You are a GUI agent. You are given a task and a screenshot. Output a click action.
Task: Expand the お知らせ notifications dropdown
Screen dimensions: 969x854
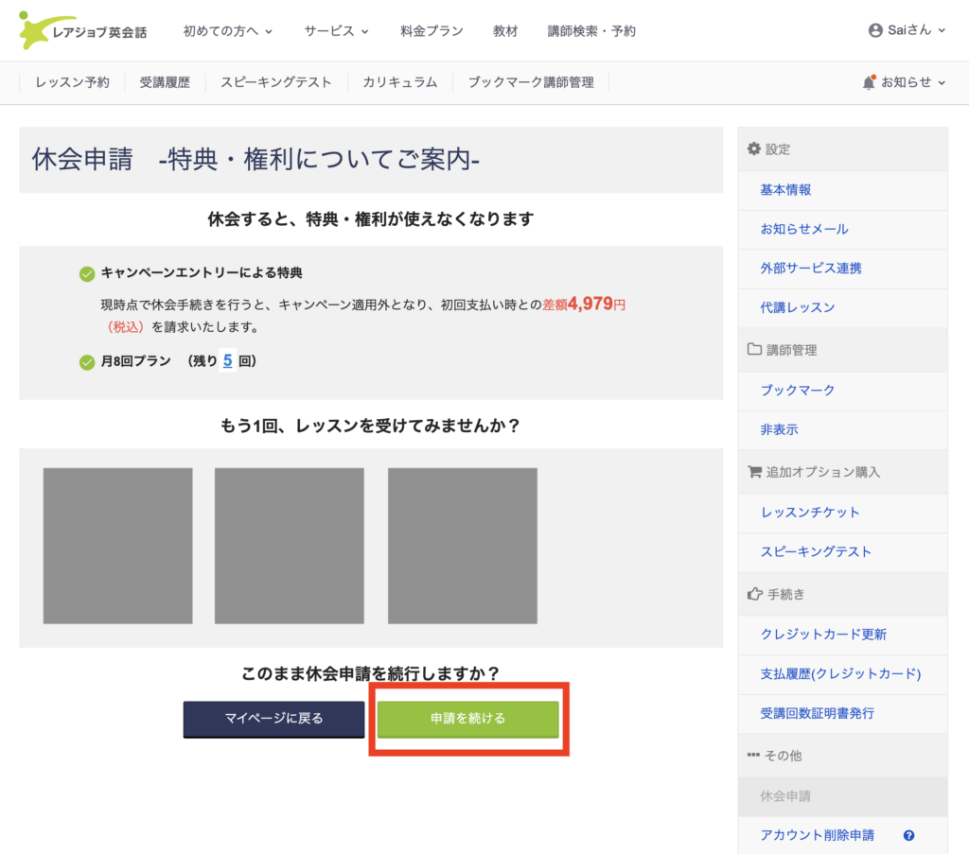[x=912, y=82]
